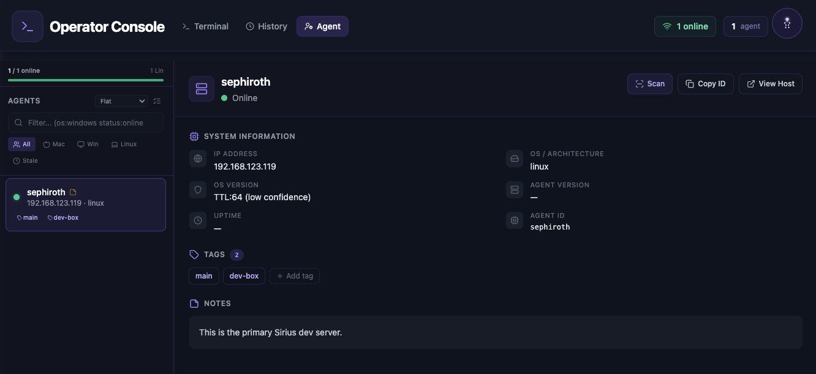Select the All agents filter pill
The image size is (816, 374).
[x=22, y=144]
